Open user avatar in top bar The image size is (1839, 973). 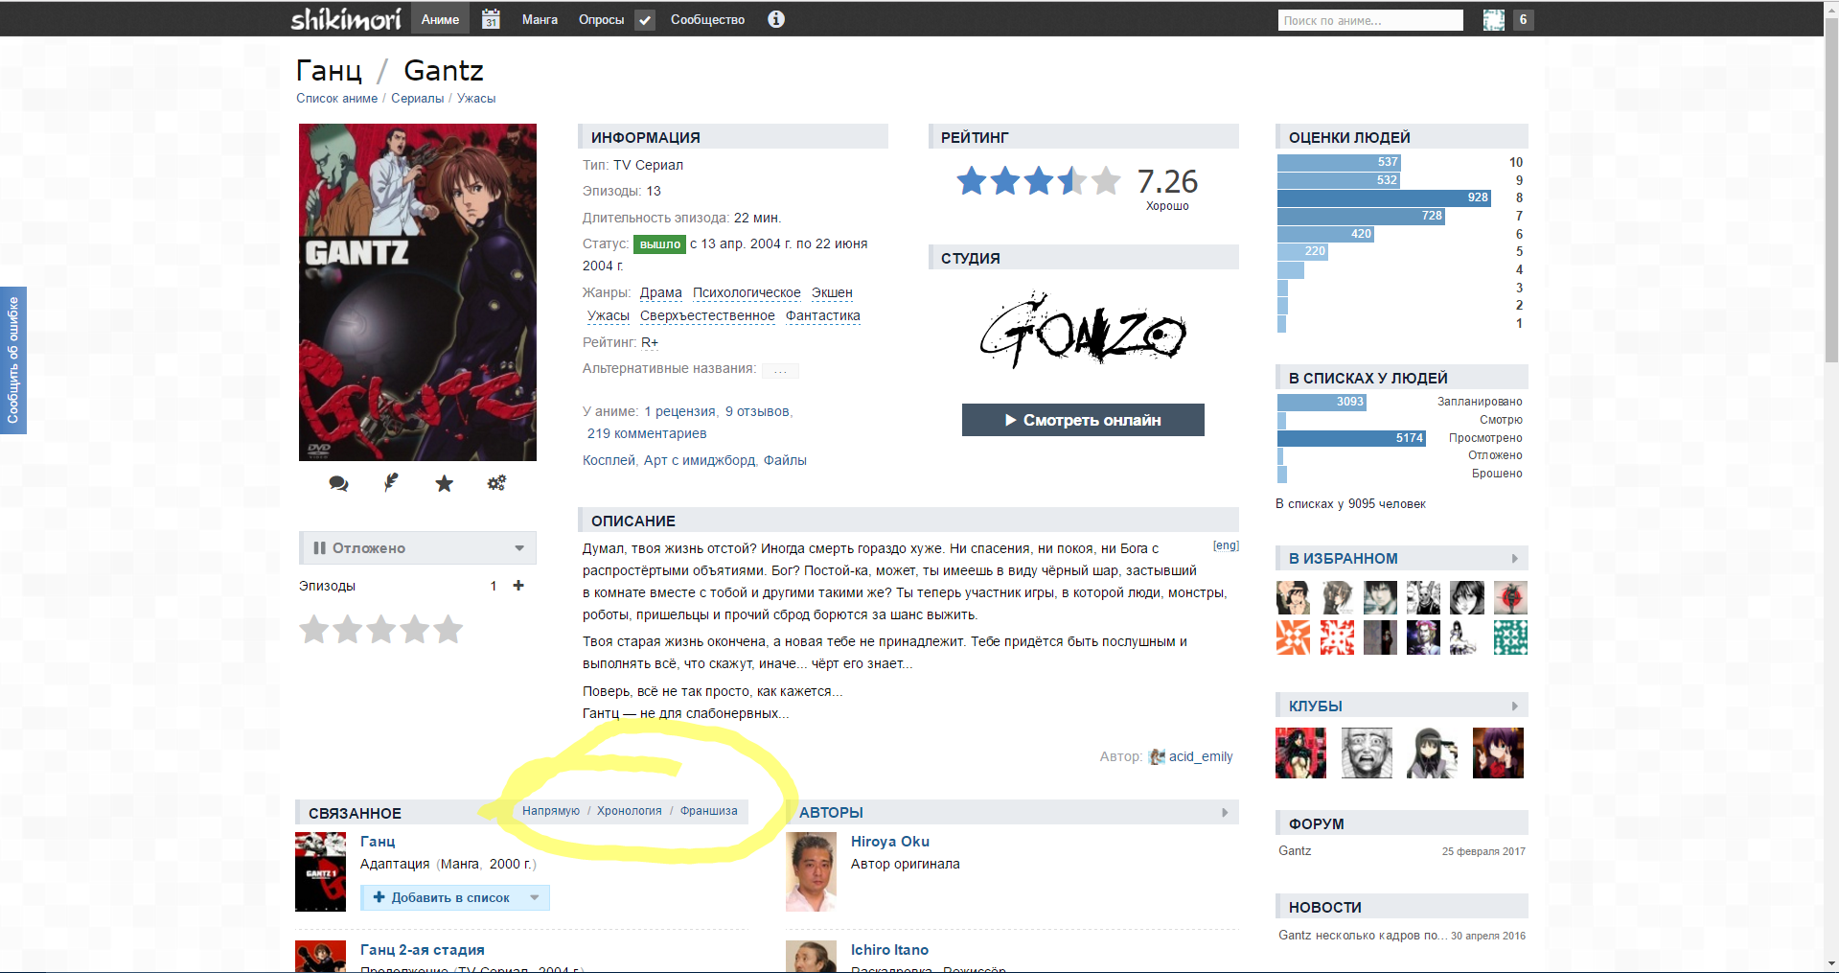[1494, 20]
